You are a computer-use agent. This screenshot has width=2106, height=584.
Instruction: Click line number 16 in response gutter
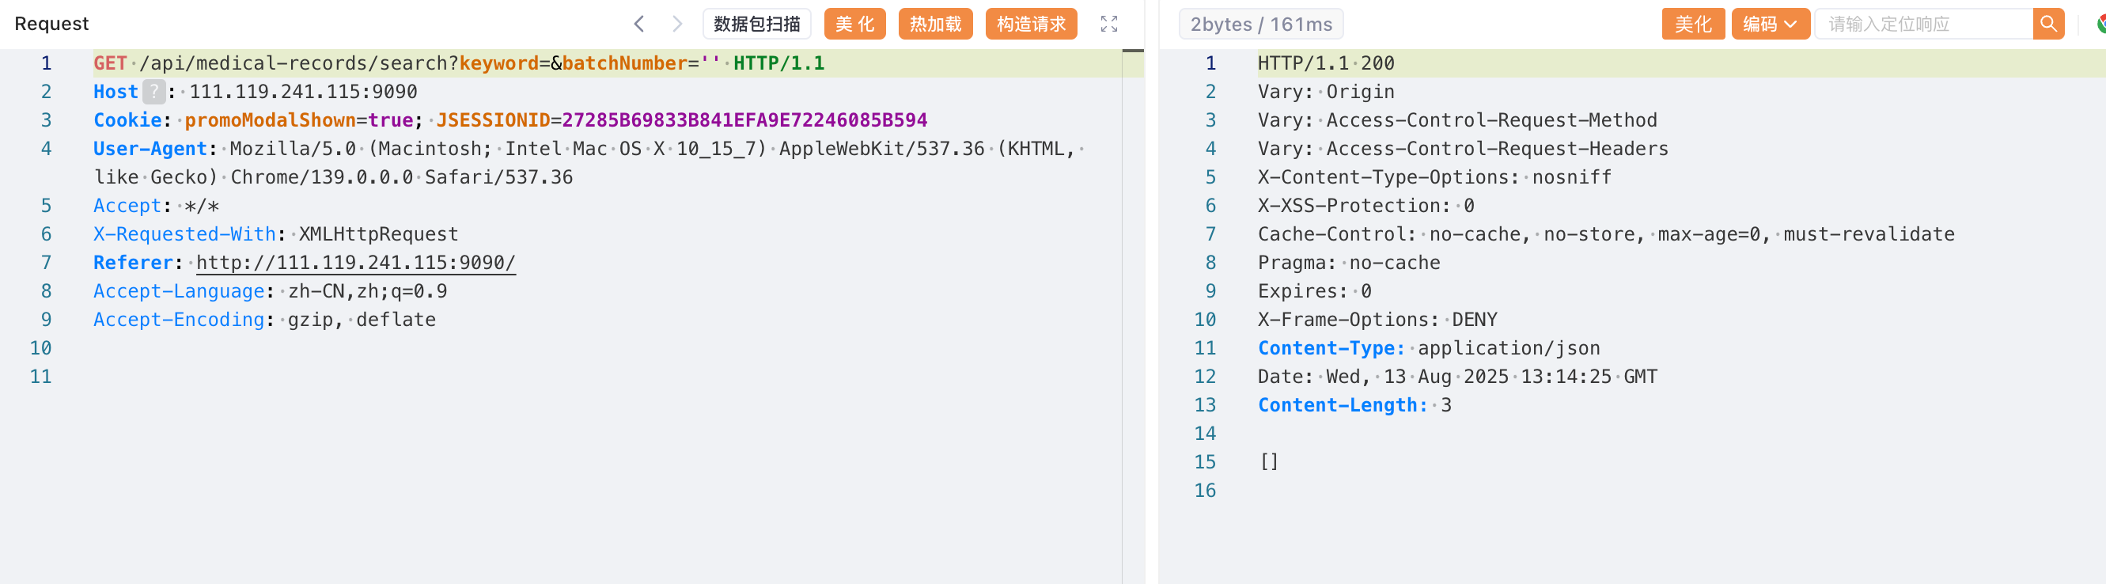point(1205,491)
